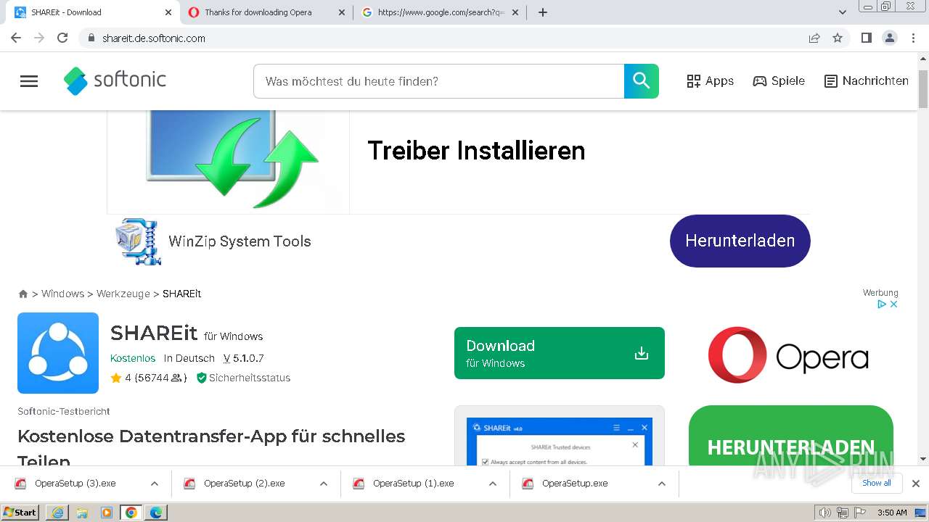
Task: Go to home via breadcrumb house icon
Action: (x=23, y=294)
